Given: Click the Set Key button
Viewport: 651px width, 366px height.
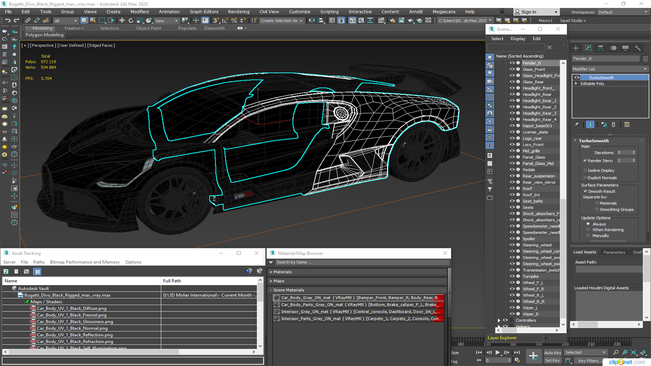Looking at the screenshot, I should pos(552,360).
